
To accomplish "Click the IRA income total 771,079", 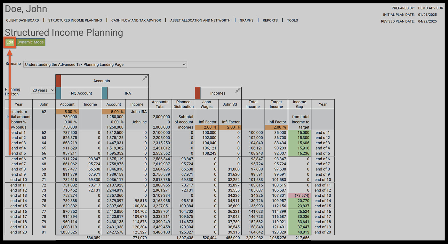I will point(140,238).
